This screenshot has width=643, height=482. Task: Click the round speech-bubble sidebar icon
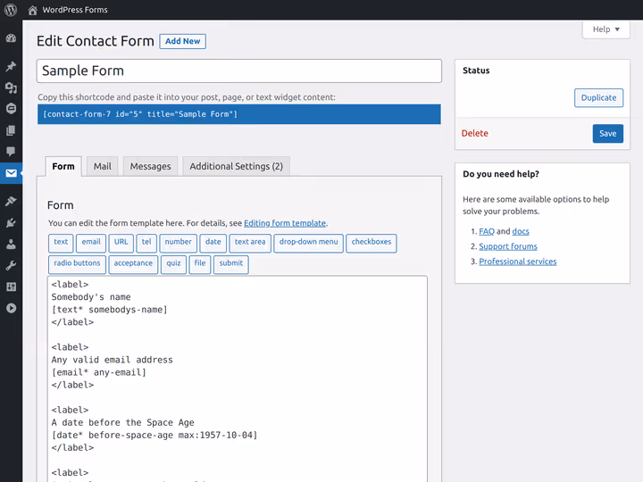pyautogui.click(x=11, y=109)
